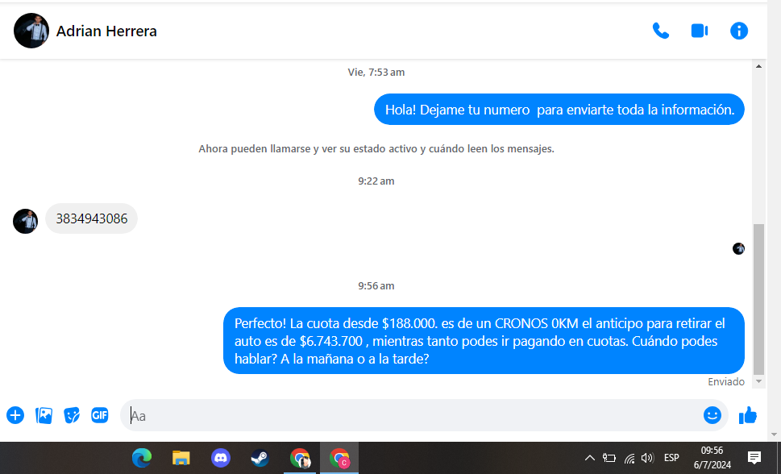Screen dimensions: 781x474
Task: Open Windows notification center
Action: 754,458
